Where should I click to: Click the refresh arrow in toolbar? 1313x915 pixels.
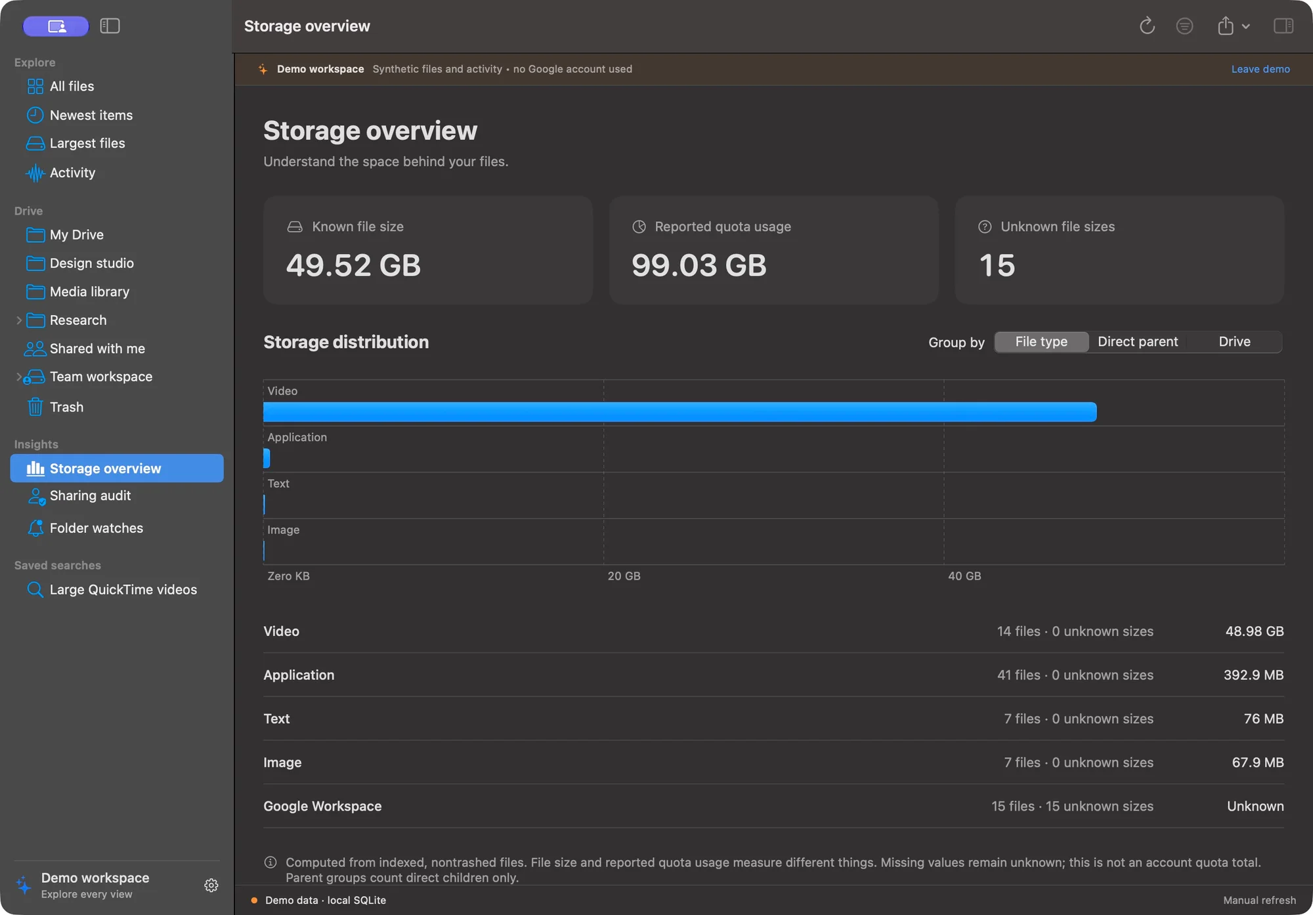tap(1147, 26)
